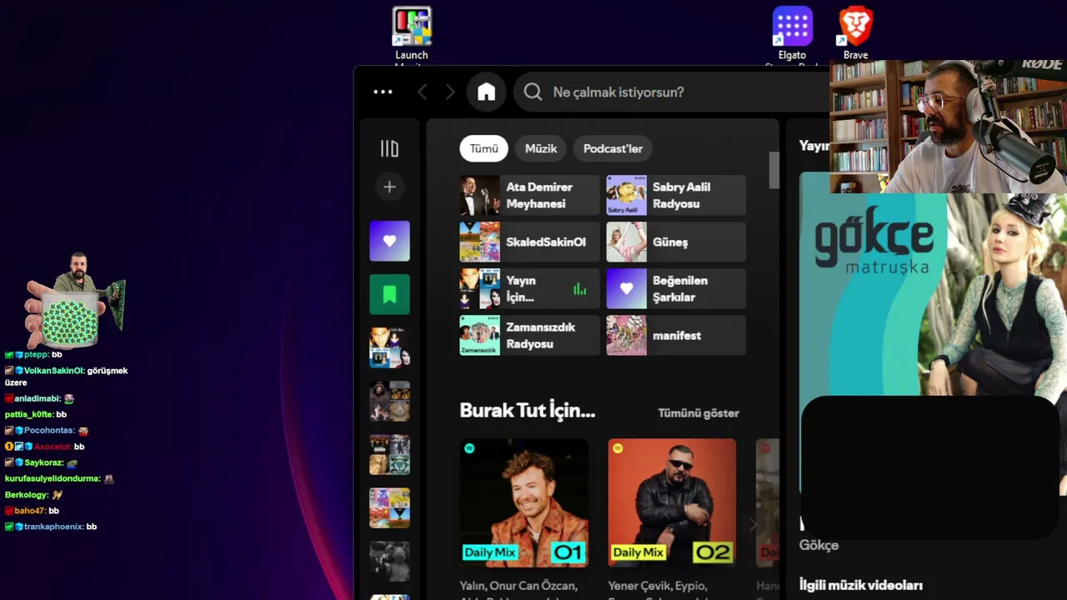Open the Güneş tile
This screenshot has height=600, width=1067.
pyautogui.click(x=676, y=242)
